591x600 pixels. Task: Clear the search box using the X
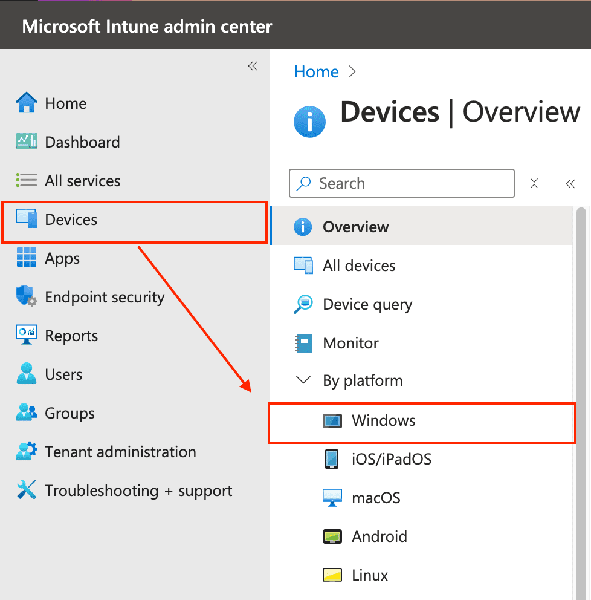tap(534, 183)
